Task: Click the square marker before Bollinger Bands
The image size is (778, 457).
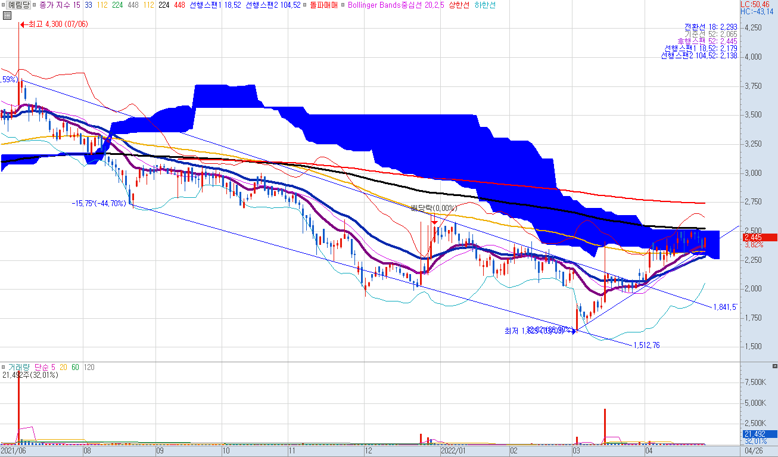Action: (343, 5)
